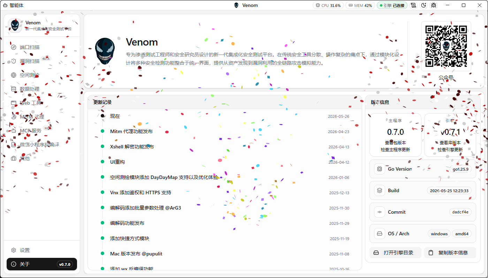Image resolution: width=488 pixels, height=278 pixels.
Task: Click the memory icon in the MEM indicator
Action: tap(351, 6)
